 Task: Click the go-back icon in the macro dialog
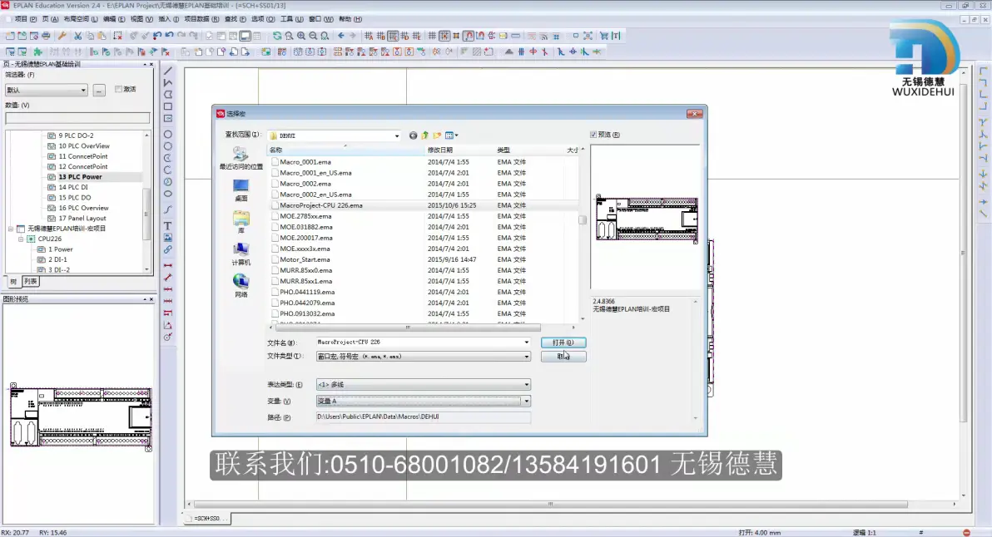[413, 135]
